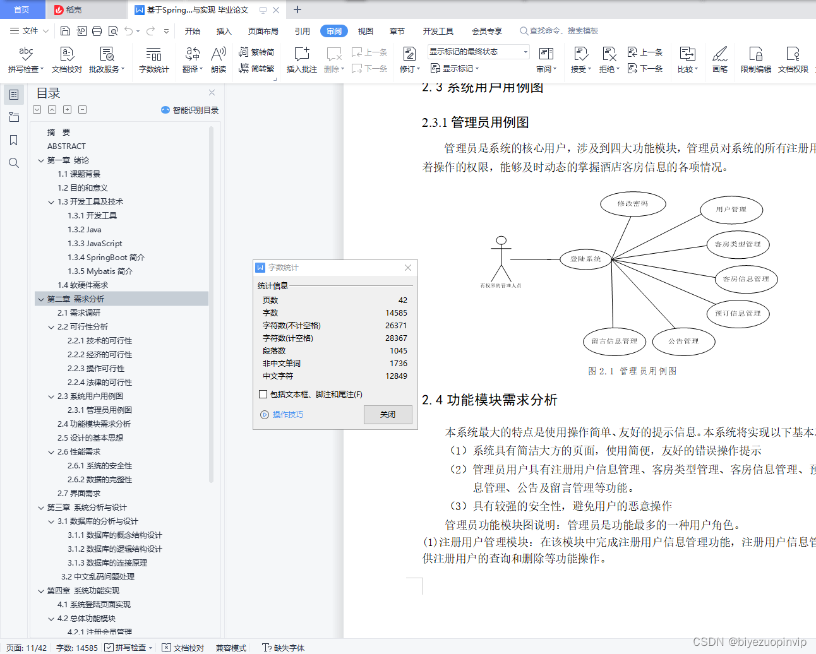Switch to the 插入 ribbon tab

click(x=224, y=30)
